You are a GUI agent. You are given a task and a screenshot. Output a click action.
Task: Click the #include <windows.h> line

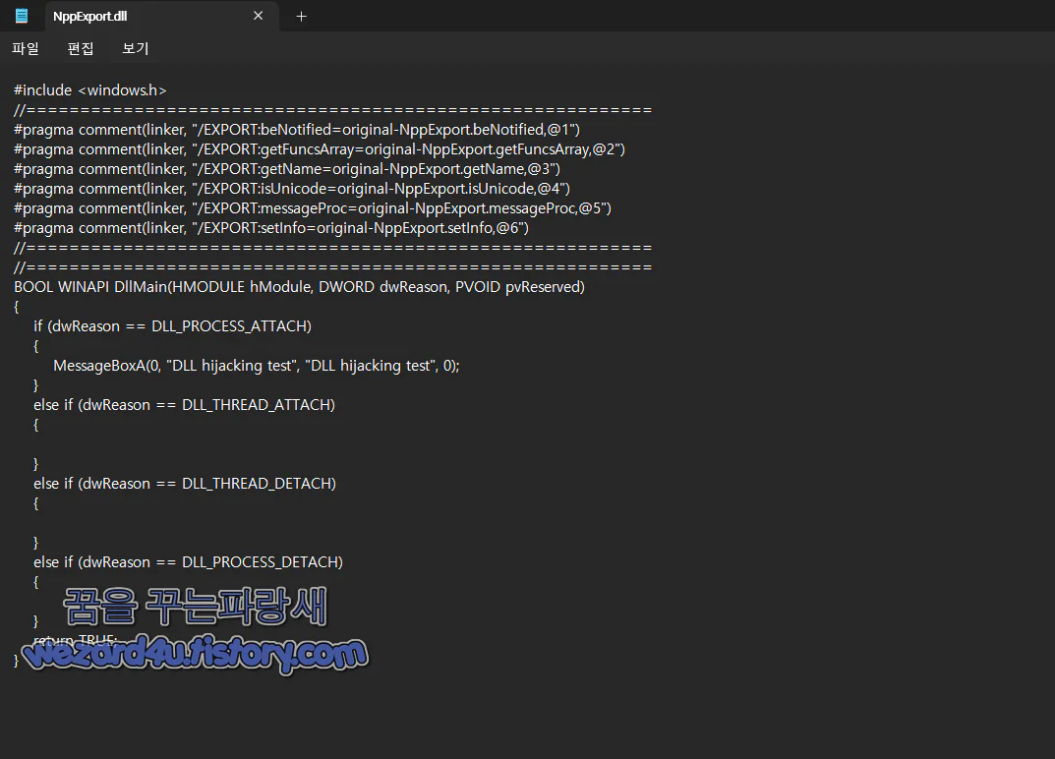(90, 90)
